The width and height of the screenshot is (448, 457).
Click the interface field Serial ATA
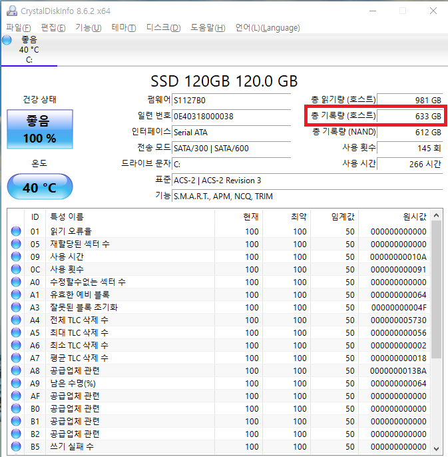click(x=231, y=133)
